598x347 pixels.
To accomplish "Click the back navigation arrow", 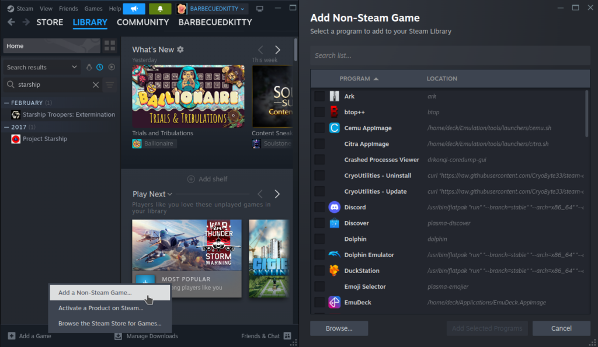I will (11, 22).
